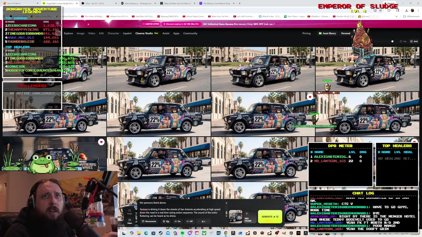The width and height of the screenshot is (422, 237).
Task: Decrease generation count with minus button
Action: [199, 221]
